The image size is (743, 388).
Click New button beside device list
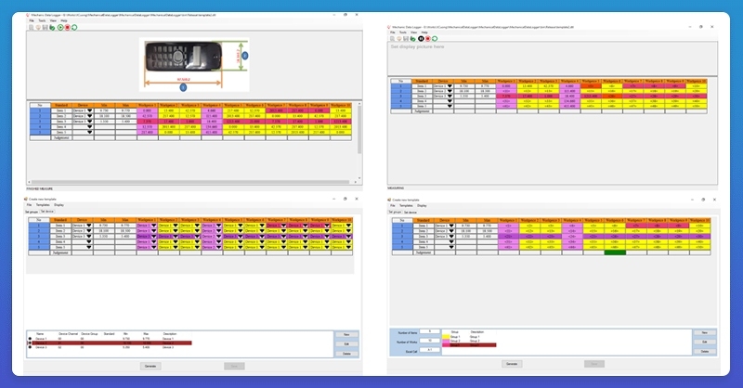(x=346, y=334)
